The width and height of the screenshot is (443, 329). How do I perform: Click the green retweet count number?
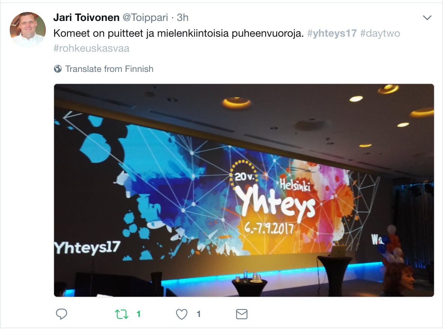tap(139, 314)
